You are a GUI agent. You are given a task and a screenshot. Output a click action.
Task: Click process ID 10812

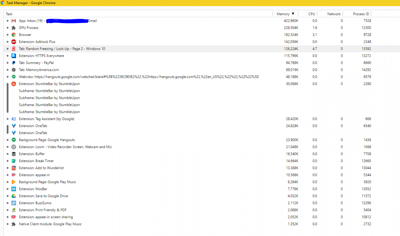366,217
